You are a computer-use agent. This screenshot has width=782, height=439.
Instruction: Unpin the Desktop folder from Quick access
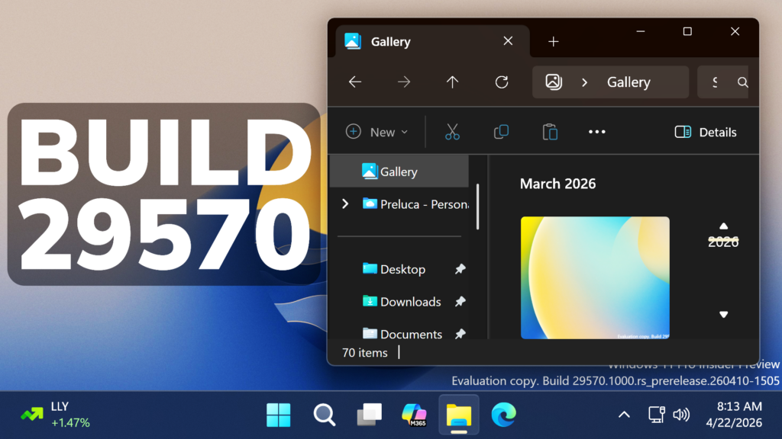pos(460,269)
